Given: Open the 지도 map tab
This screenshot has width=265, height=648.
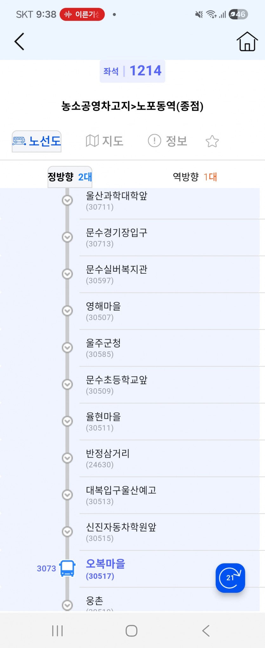Looking at the screenshot, I should point(104,141).
